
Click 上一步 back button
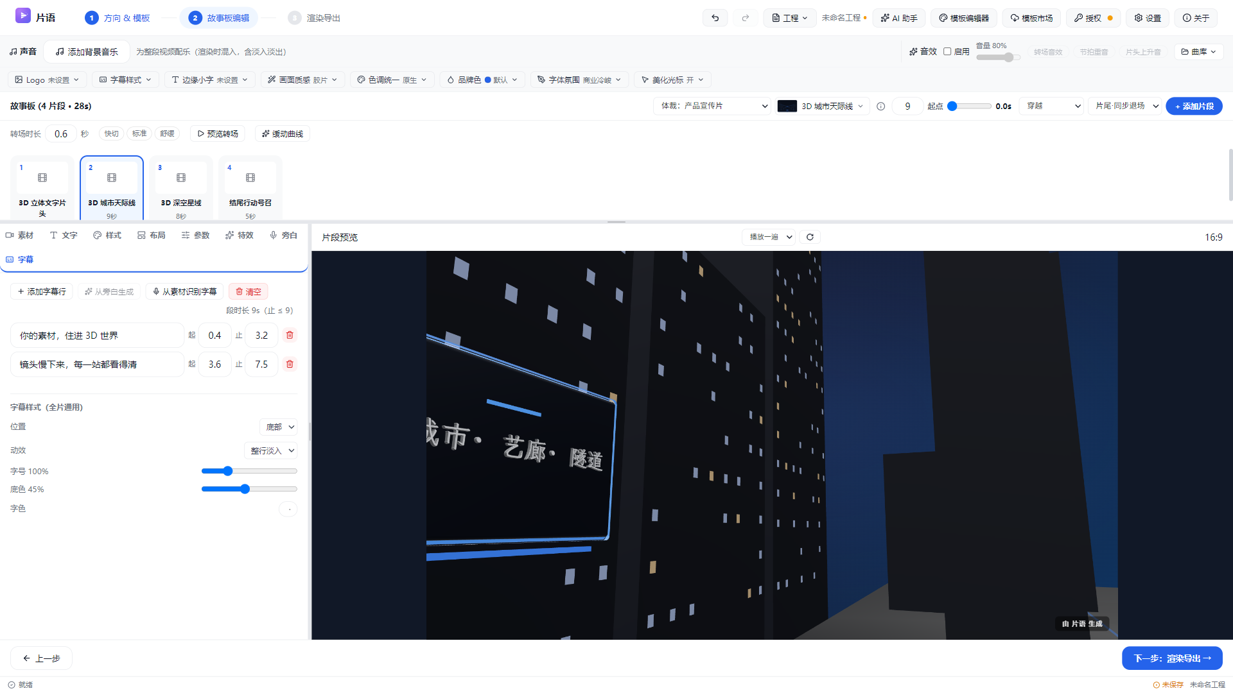click(x=41, y=658)
